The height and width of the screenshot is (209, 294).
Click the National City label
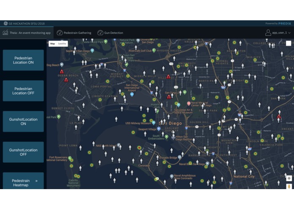tap(244, 176)
